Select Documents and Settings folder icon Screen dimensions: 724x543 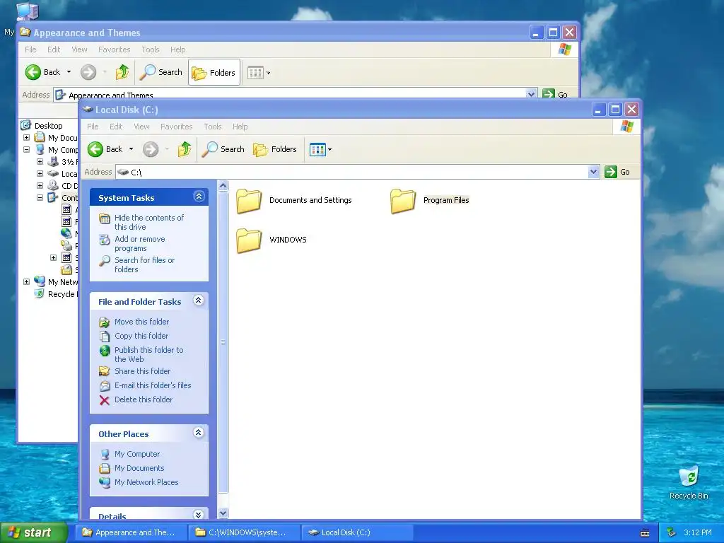[249, 201]
